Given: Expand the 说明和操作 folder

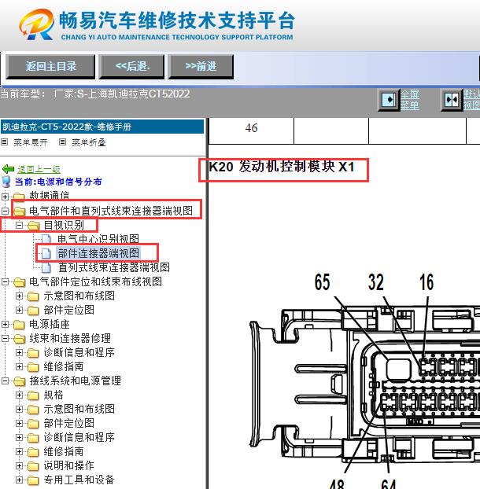Looking at the screenshot, I should (20, 465).
